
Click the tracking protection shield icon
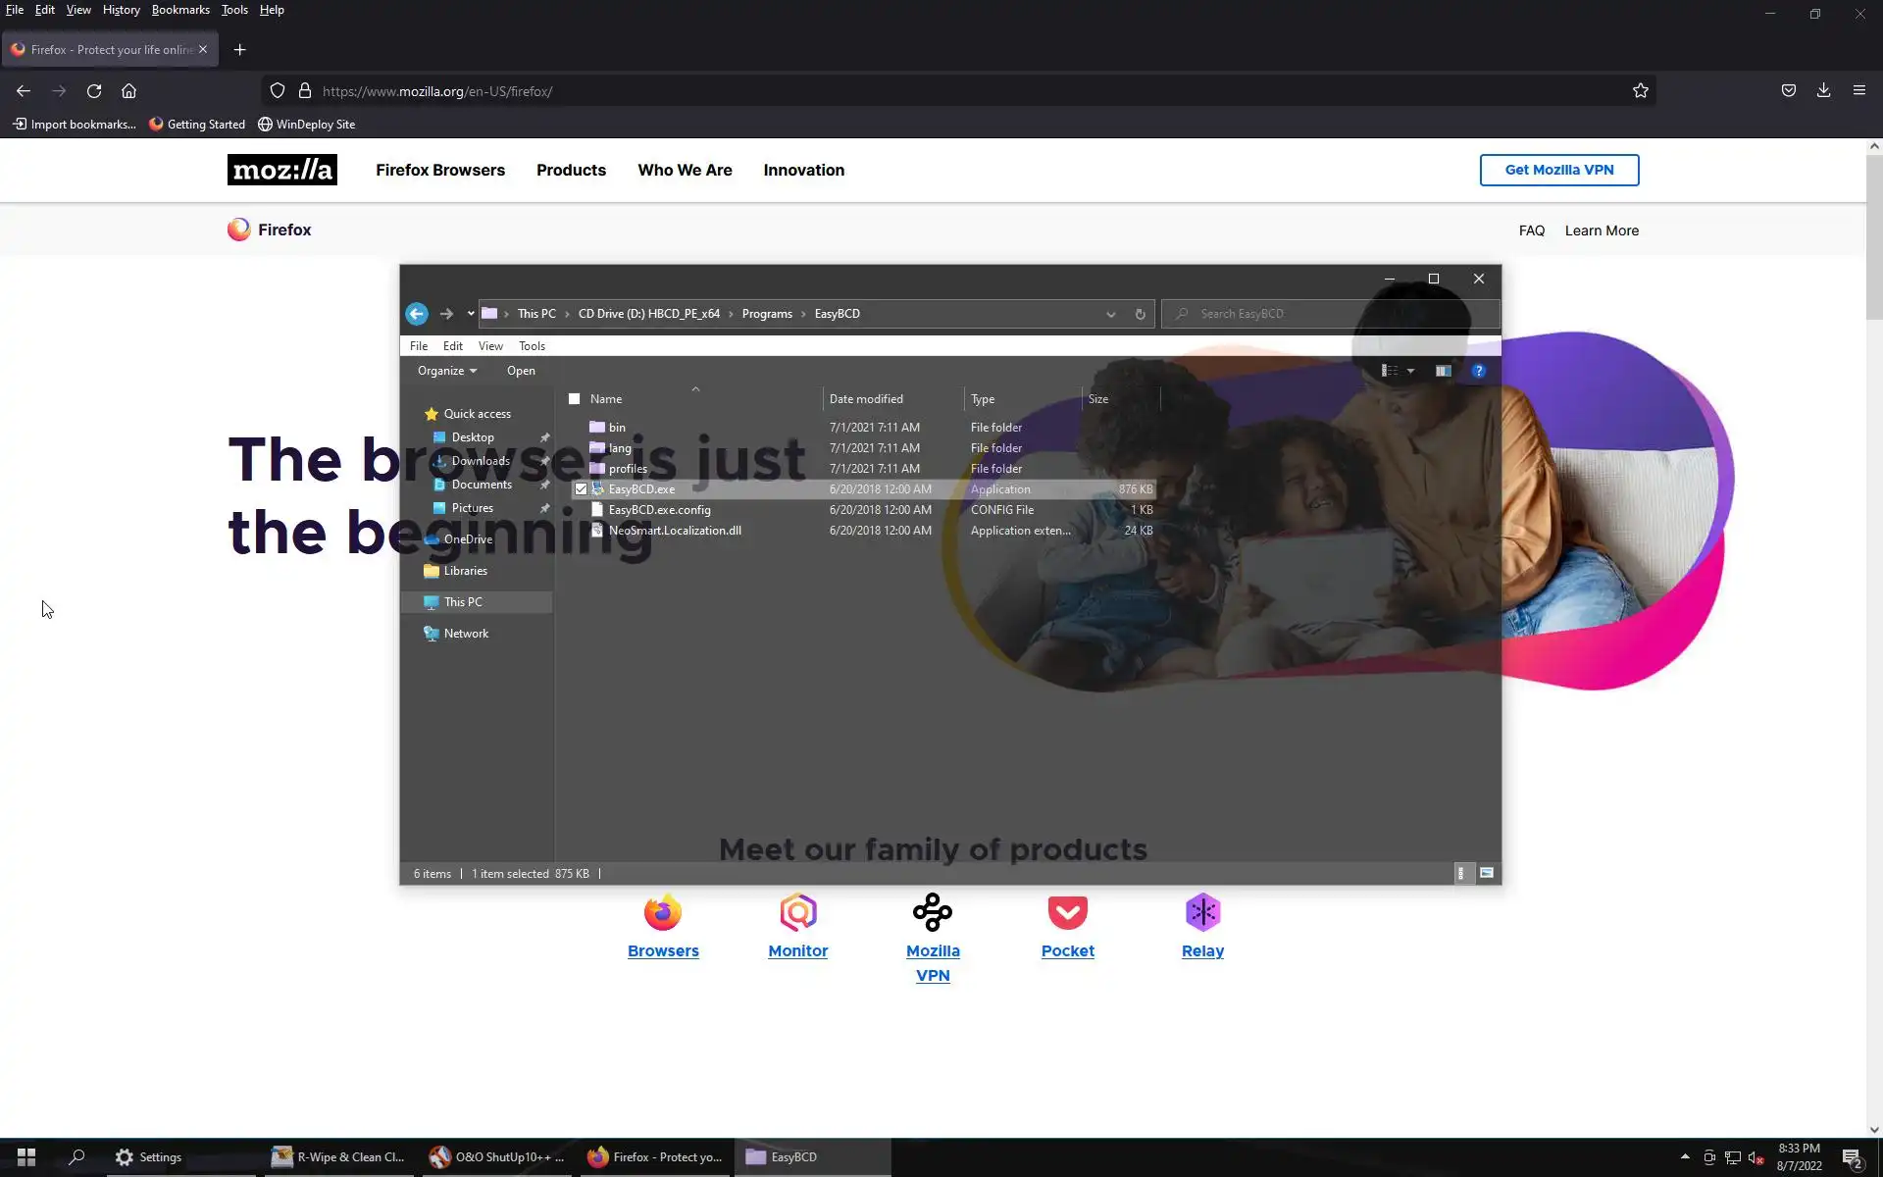278,91
